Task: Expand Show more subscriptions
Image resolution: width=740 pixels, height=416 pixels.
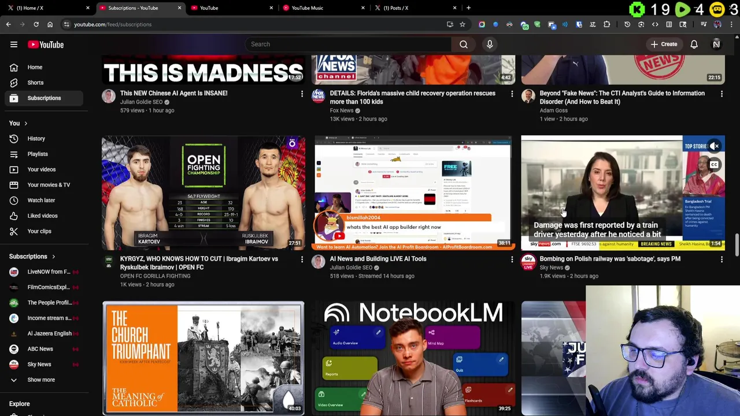Action: [x=44, y=380]
